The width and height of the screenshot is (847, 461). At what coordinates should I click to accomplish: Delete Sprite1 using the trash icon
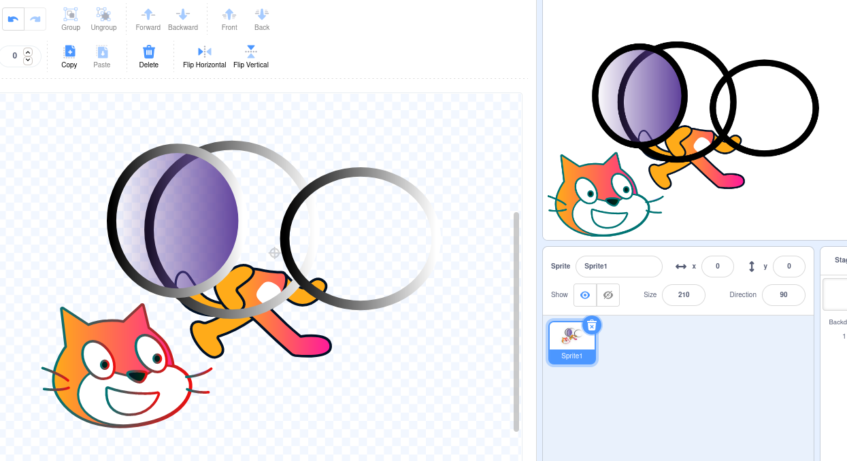tap(592, 325)
